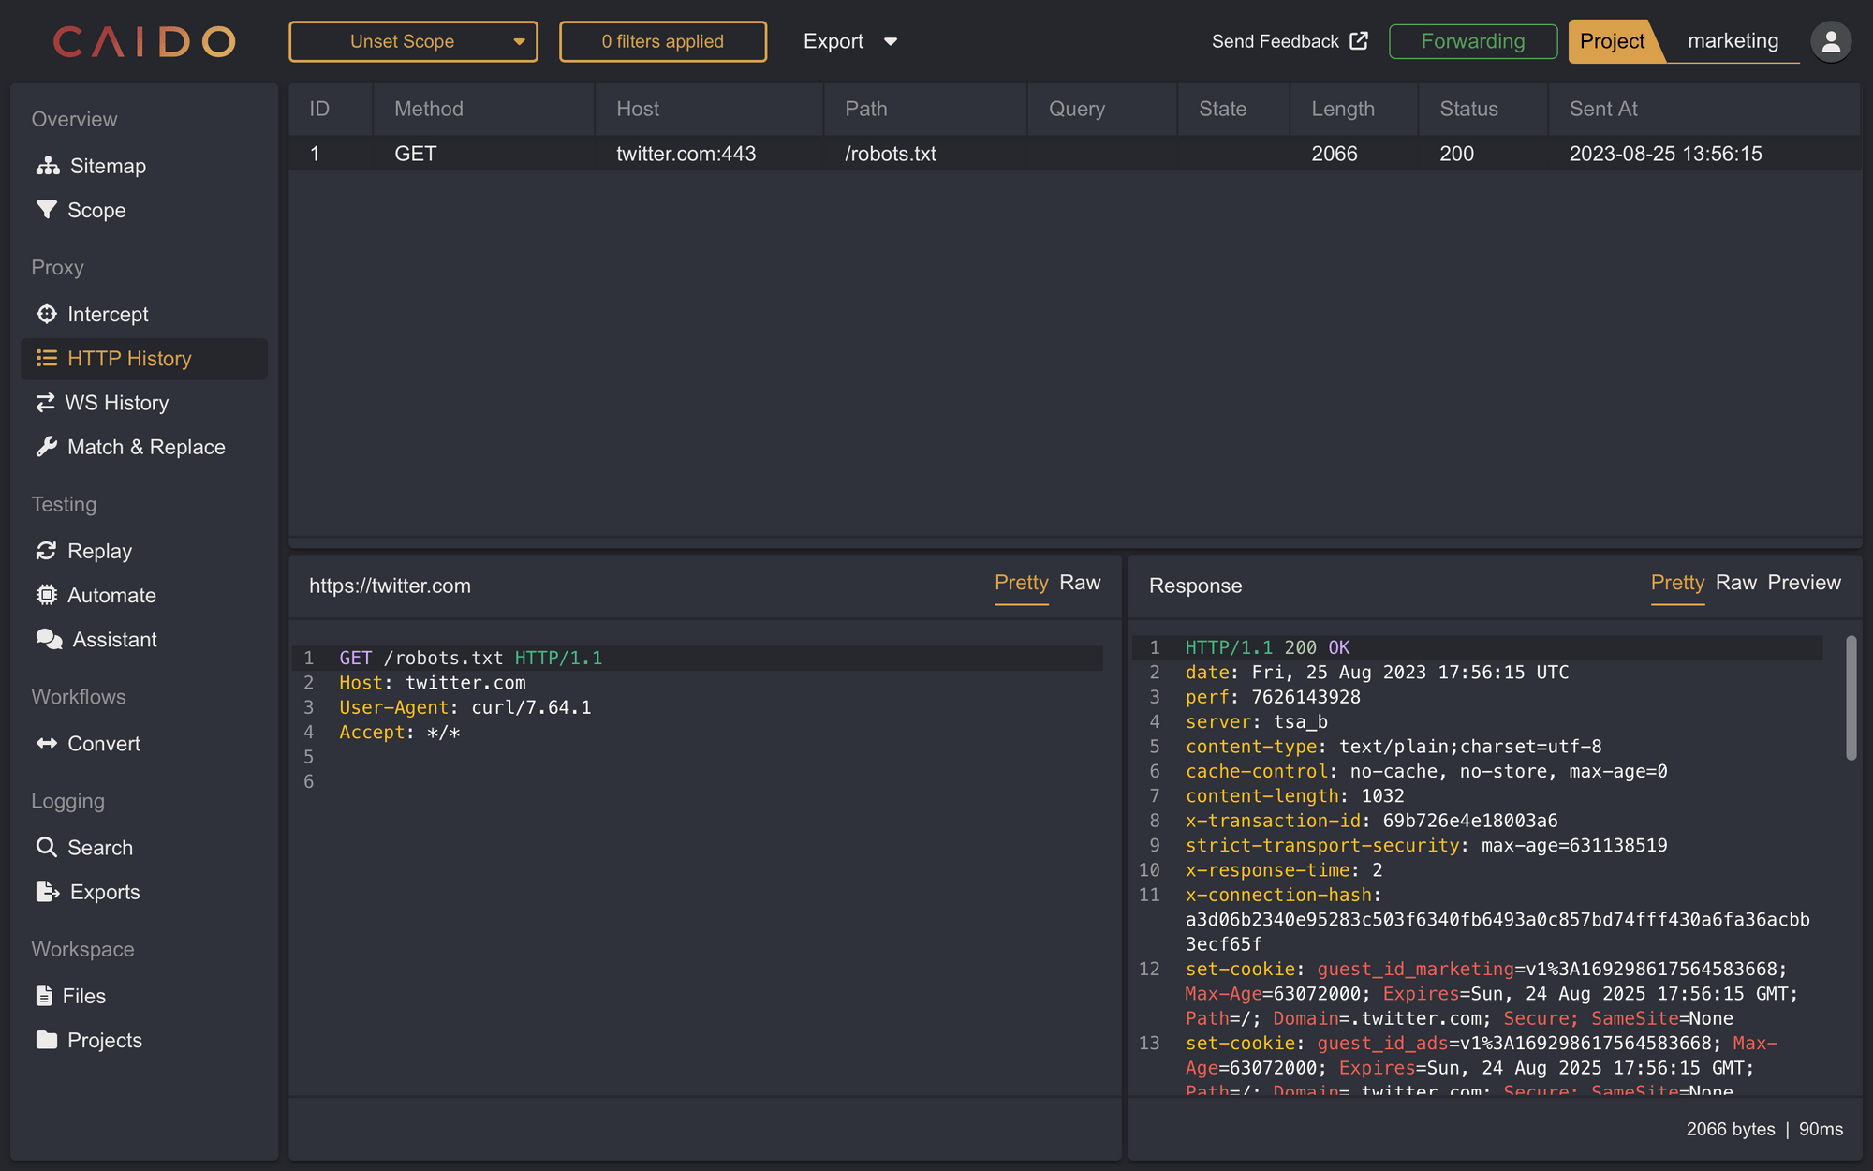Click the 'twitter.com:443' host cell
Screen dimensions: 1873x1171
[686, 154]
